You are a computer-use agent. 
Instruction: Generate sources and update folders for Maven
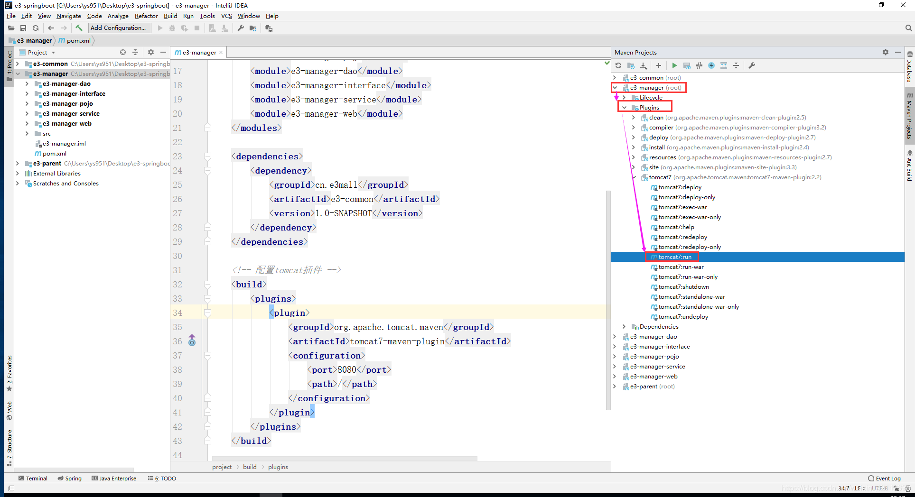click(631, 65)
